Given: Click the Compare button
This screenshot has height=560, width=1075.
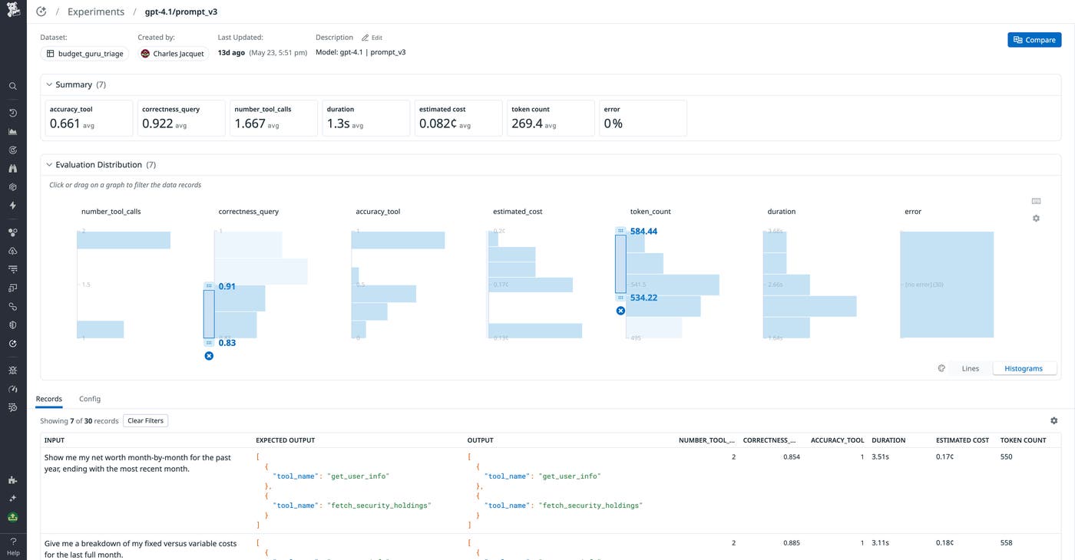Looking at the screenshot, I should coord(1034,40).
